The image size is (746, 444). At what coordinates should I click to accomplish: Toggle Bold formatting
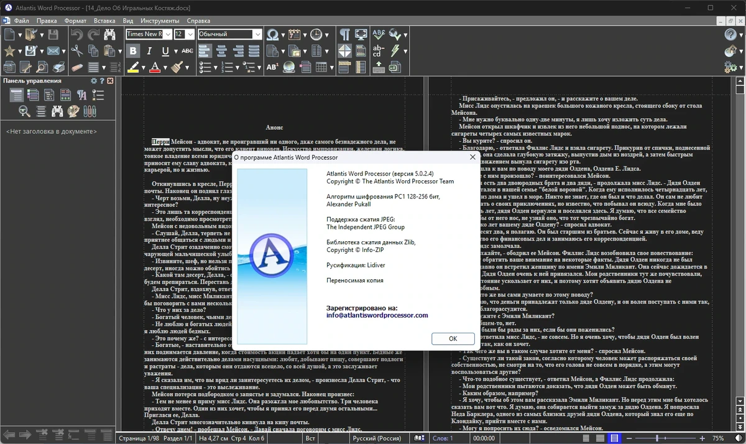coord(133,51)
